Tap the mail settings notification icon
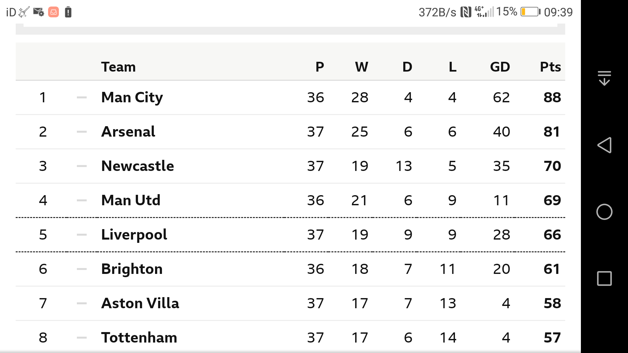This screenshot has height=353, width=628. coord(39,12)
